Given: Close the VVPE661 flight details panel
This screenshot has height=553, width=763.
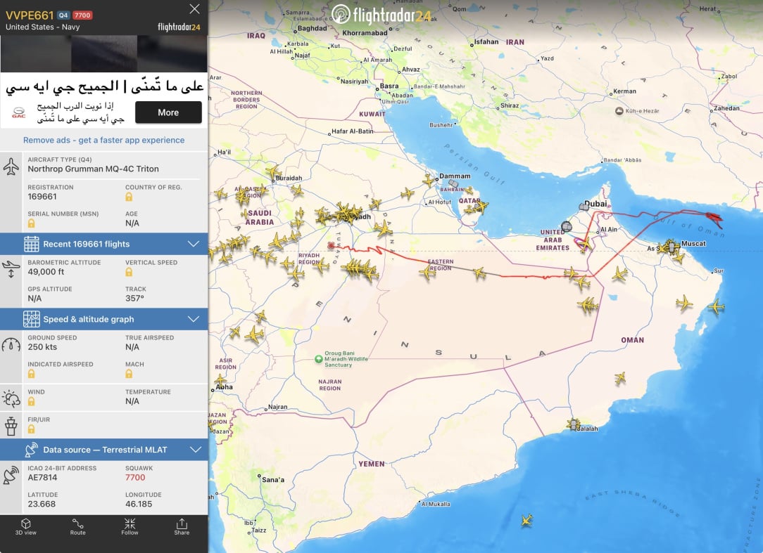Looking at the screenshot, I should (x=195, y=8).
